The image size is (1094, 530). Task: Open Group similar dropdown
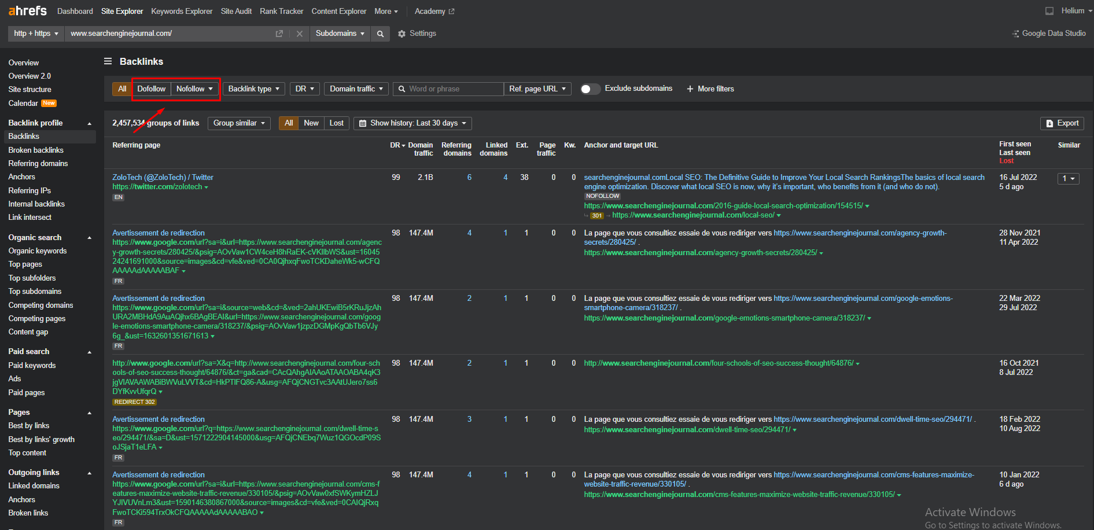coord(239,123)
